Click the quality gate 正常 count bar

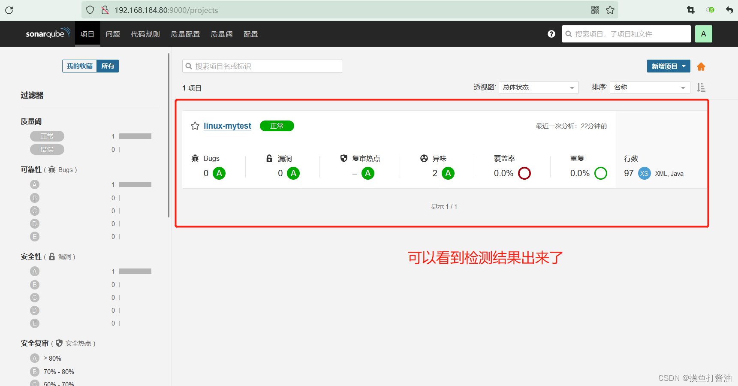pos(135,136)
